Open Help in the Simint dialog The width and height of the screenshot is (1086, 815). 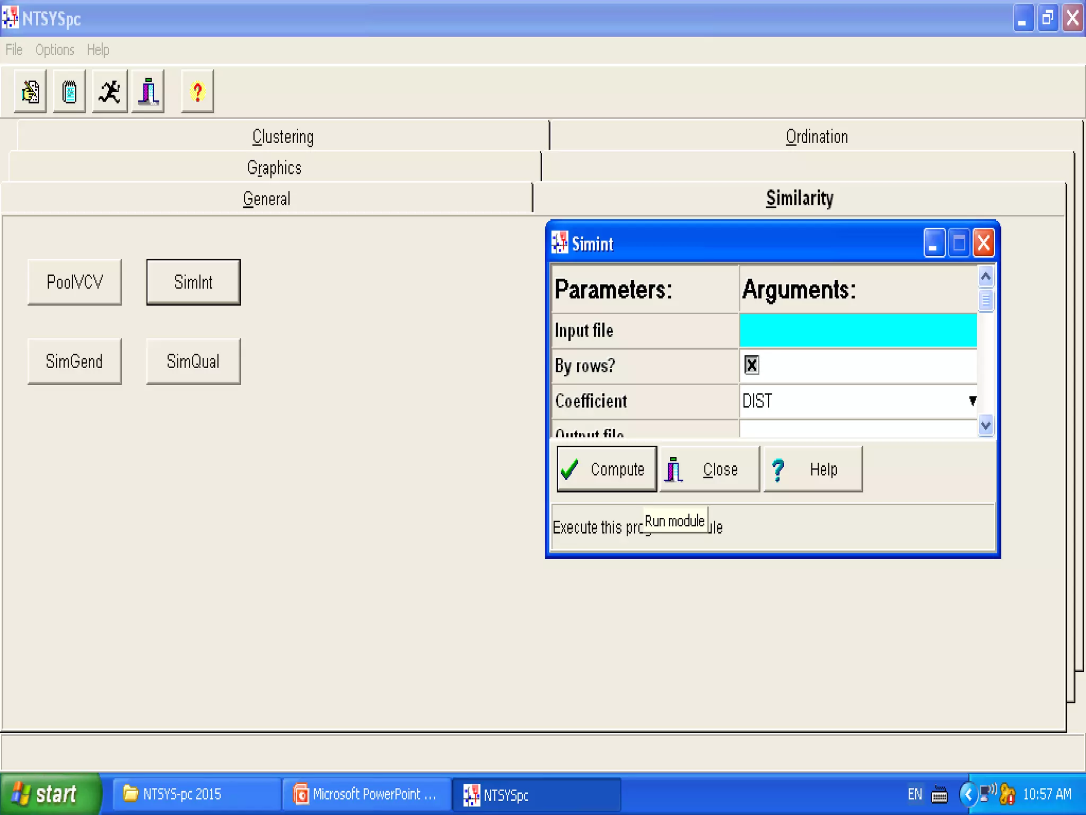click(812, 470)
